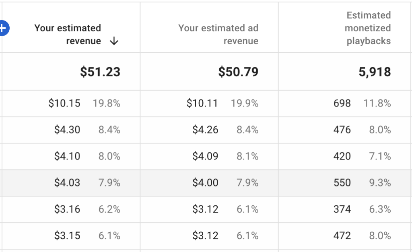Click the blue plus add-metric icon

click(4, 28)
